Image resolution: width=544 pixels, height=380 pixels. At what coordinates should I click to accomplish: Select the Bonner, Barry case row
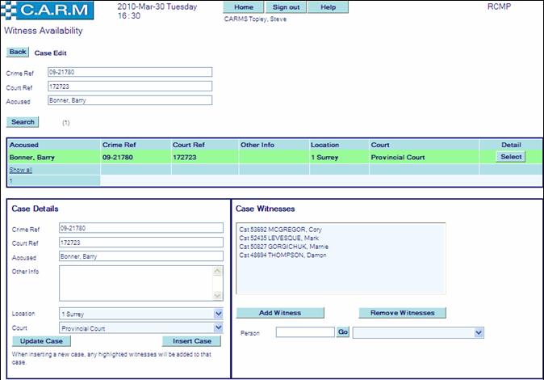[x=512, y=157]
